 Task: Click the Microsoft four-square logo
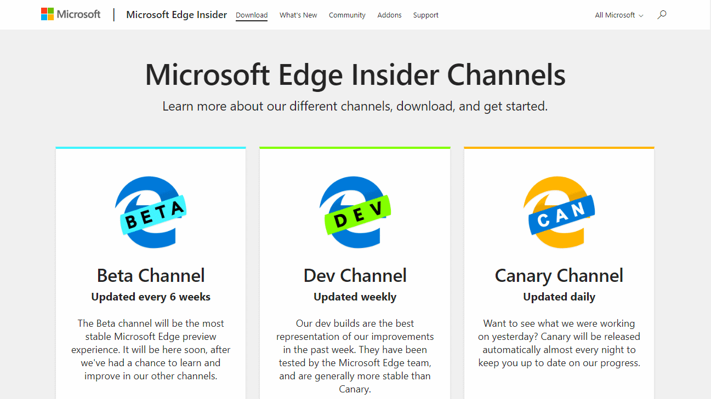[x=45, y=14]
